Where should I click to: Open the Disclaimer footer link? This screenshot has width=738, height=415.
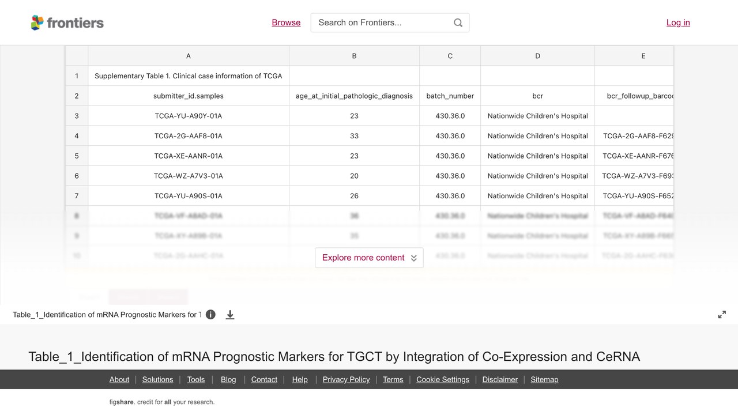500,379
